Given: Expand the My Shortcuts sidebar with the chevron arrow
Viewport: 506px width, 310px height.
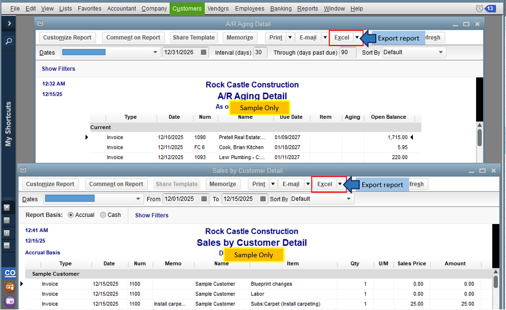Looking at the screenshot, I should [x=9, y=24].
